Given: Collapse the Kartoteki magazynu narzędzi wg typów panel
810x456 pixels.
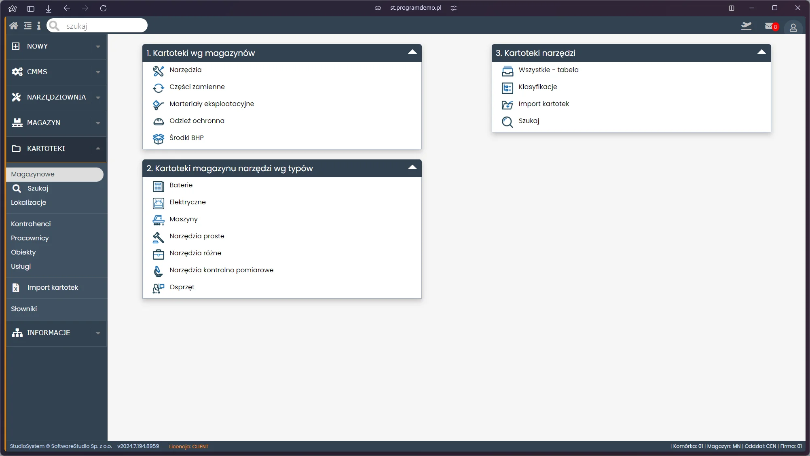Looking at the screenshot, I should coord(412,168).
